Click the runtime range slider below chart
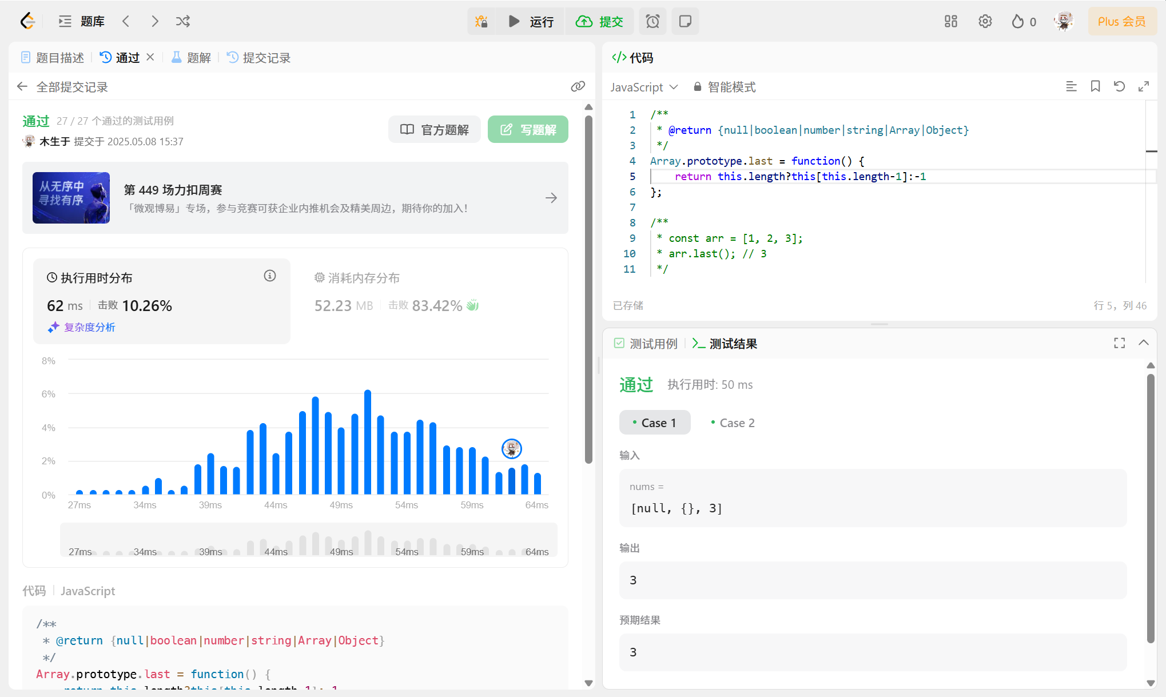 308,540
